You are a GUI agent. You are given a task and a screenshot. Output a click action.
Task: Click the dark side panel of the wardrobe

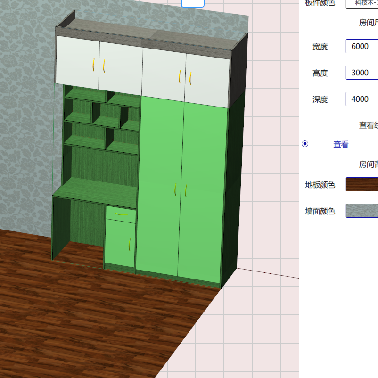pos(234,189)
